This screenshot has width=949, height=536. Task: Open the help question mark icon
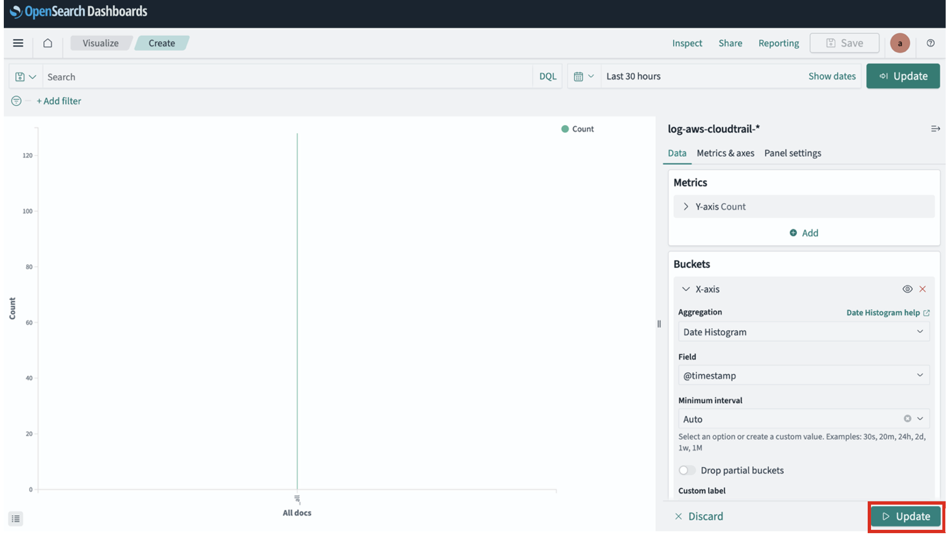coord(930,43)
